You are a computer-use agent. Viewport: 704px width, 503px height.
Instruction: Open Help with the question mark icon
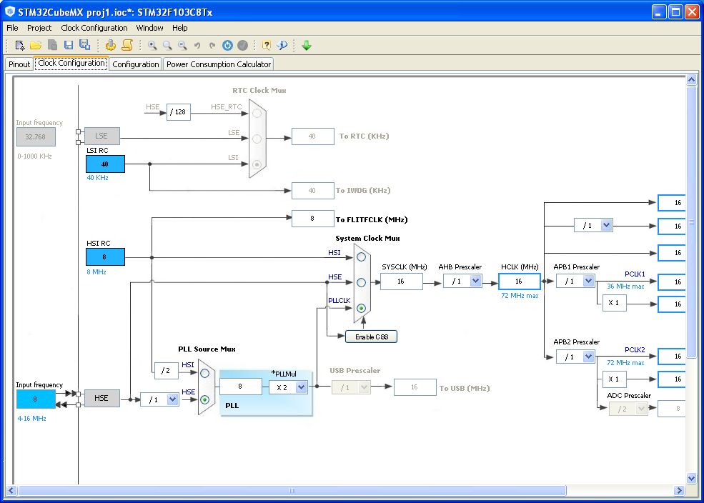tap(267, 45)
